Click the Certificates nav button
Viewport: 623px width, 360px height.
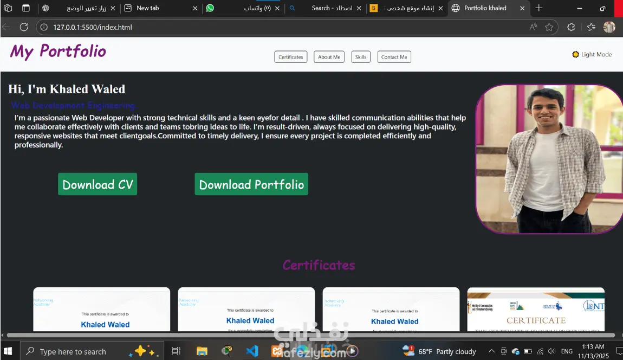[291, 57]
